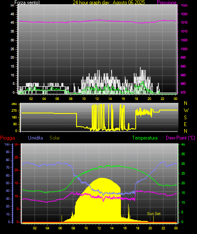Click the Dew Point (°C) legend label
This screenshot has width=197, height=234.
point(181,138)
